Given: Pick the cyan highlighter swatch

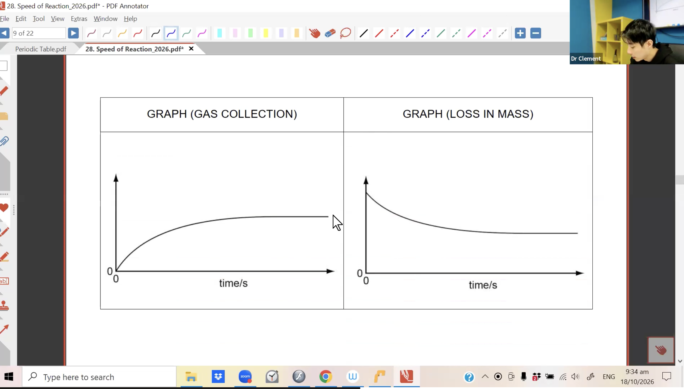Looking at the screenshot, I should (x=220, y=33).
